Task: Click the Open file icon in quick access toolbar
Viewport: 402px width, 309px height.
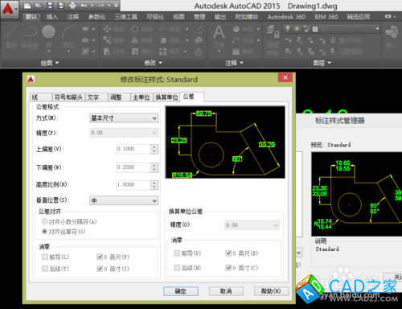Action: pyautogui.click(x=39, y=6)
